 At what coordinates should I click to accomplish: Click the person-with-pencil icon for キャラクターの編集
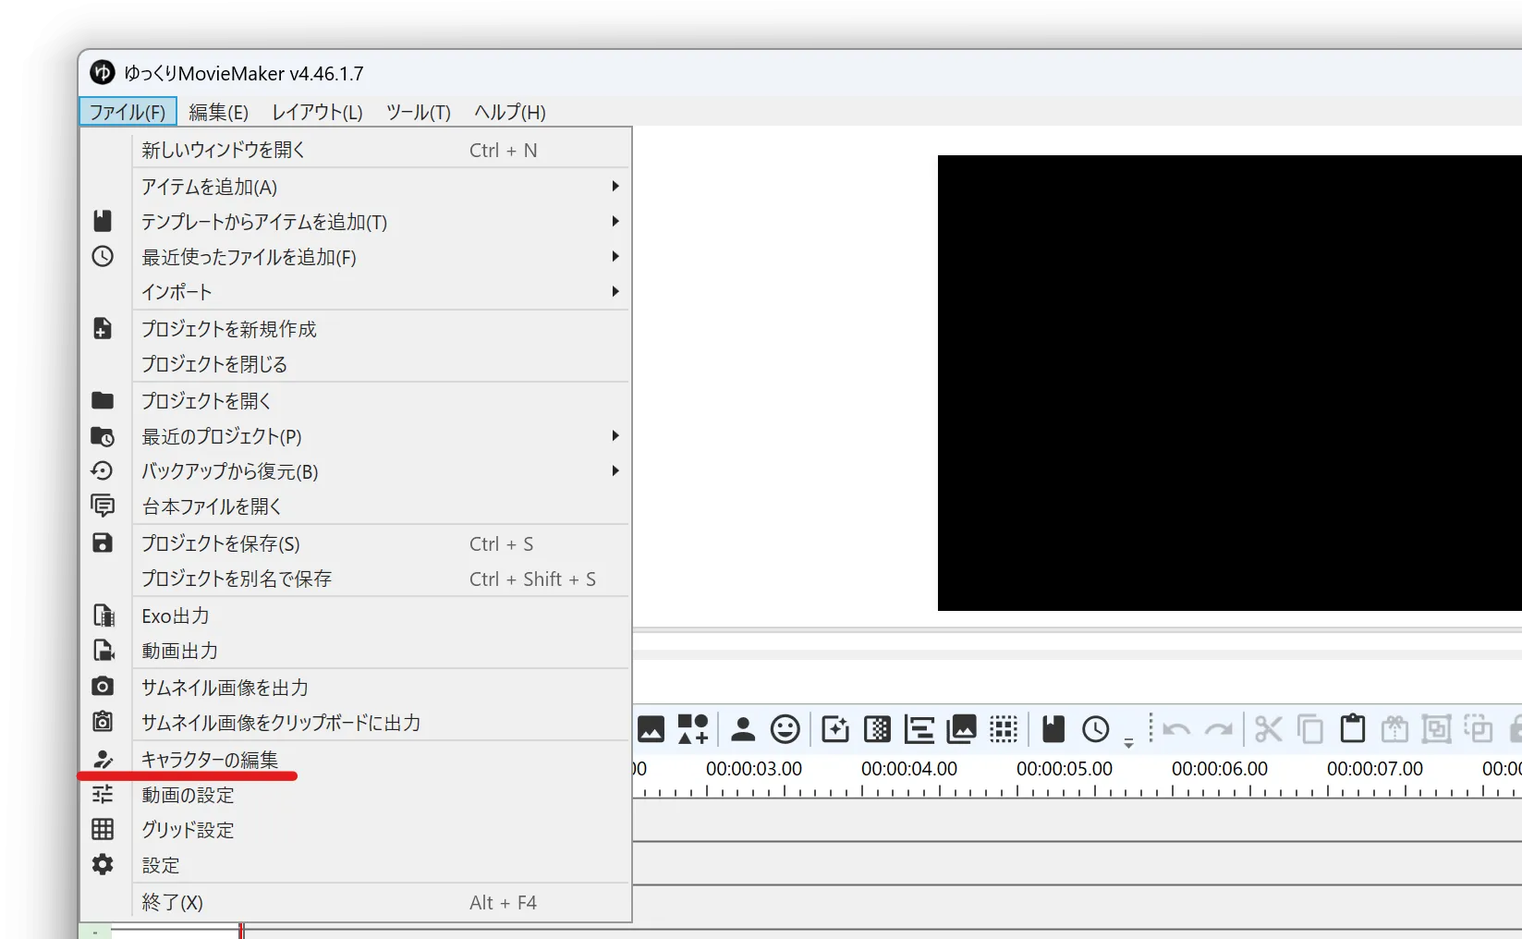(103, 759)
